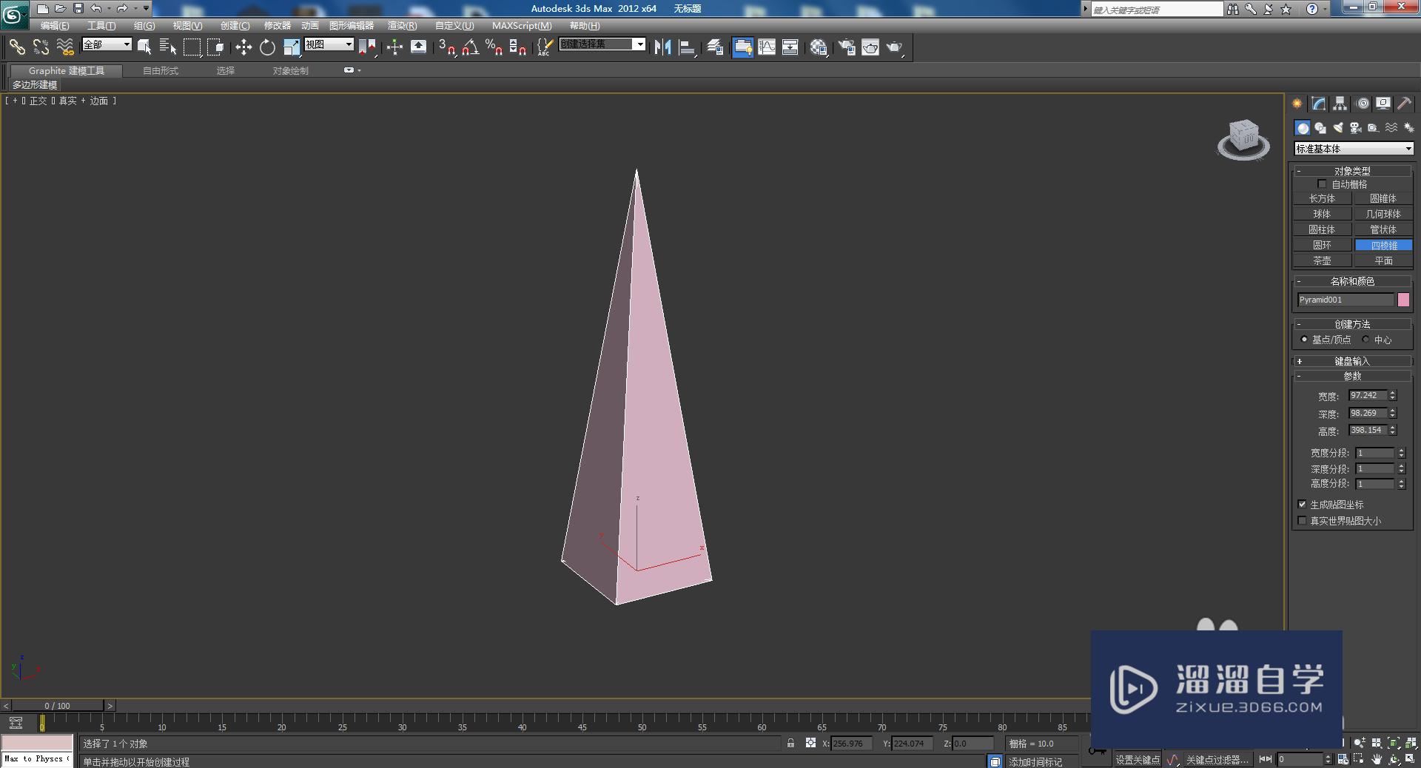Toggle the Angle Snap icon

click(470, 47)
